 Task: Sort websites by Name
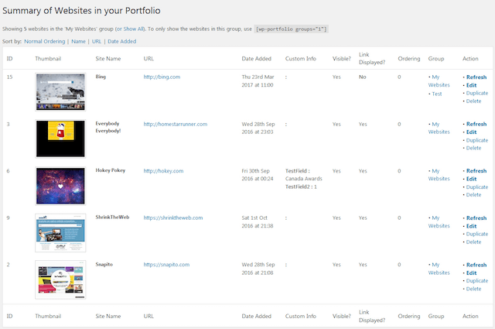[78, 41]
